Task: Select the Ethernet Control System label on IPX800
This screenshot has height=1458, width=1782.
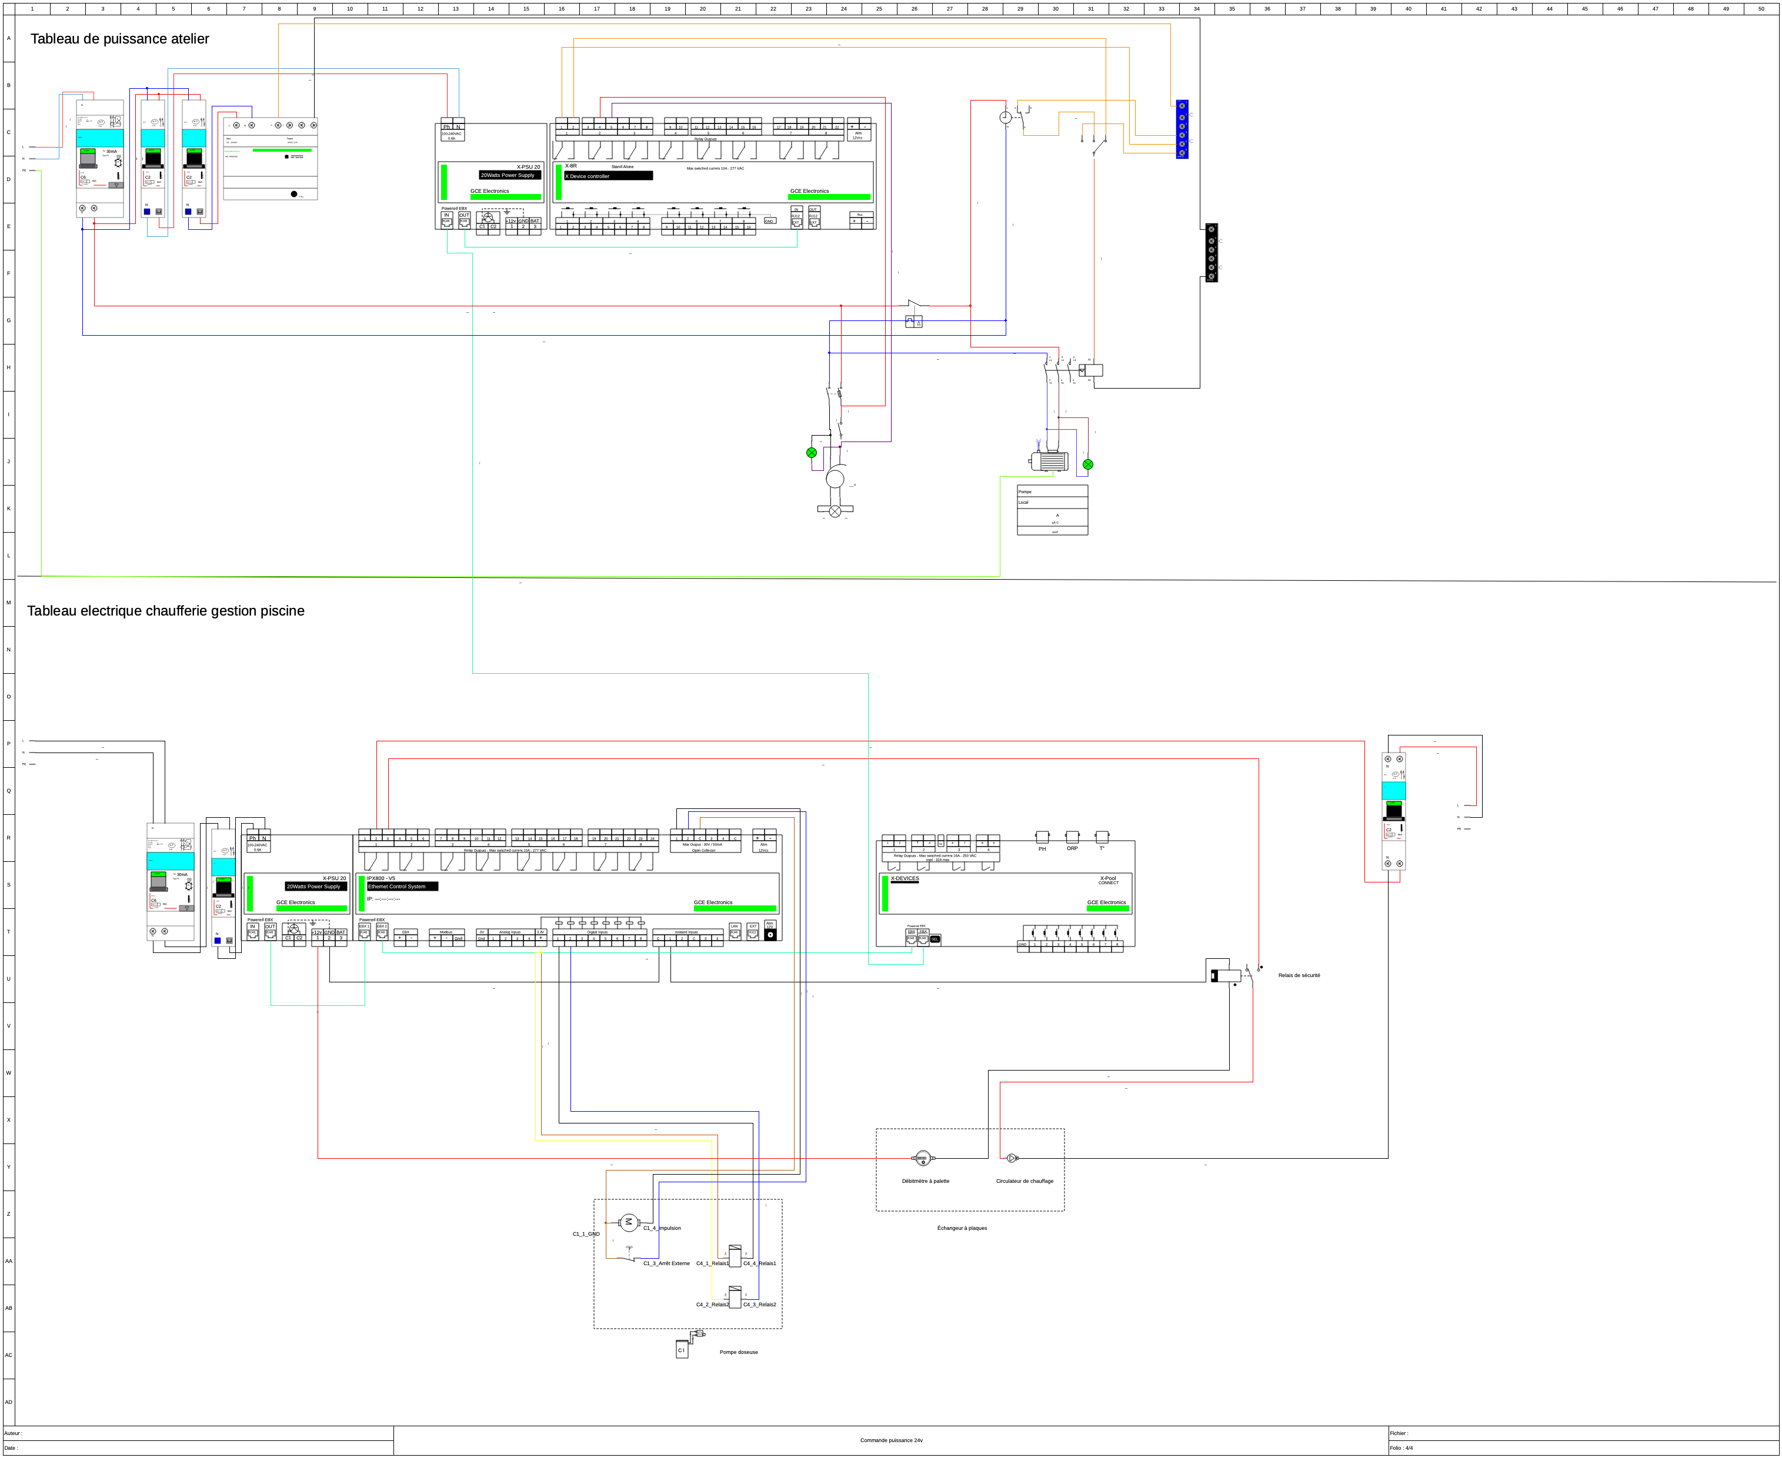Action: [x=402, y=886]
